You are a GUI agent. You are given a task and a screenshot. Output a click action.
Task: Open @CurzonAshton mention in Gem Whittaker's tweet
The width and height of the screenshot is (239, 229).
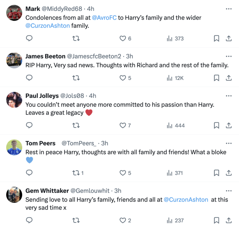click(186, 199)
